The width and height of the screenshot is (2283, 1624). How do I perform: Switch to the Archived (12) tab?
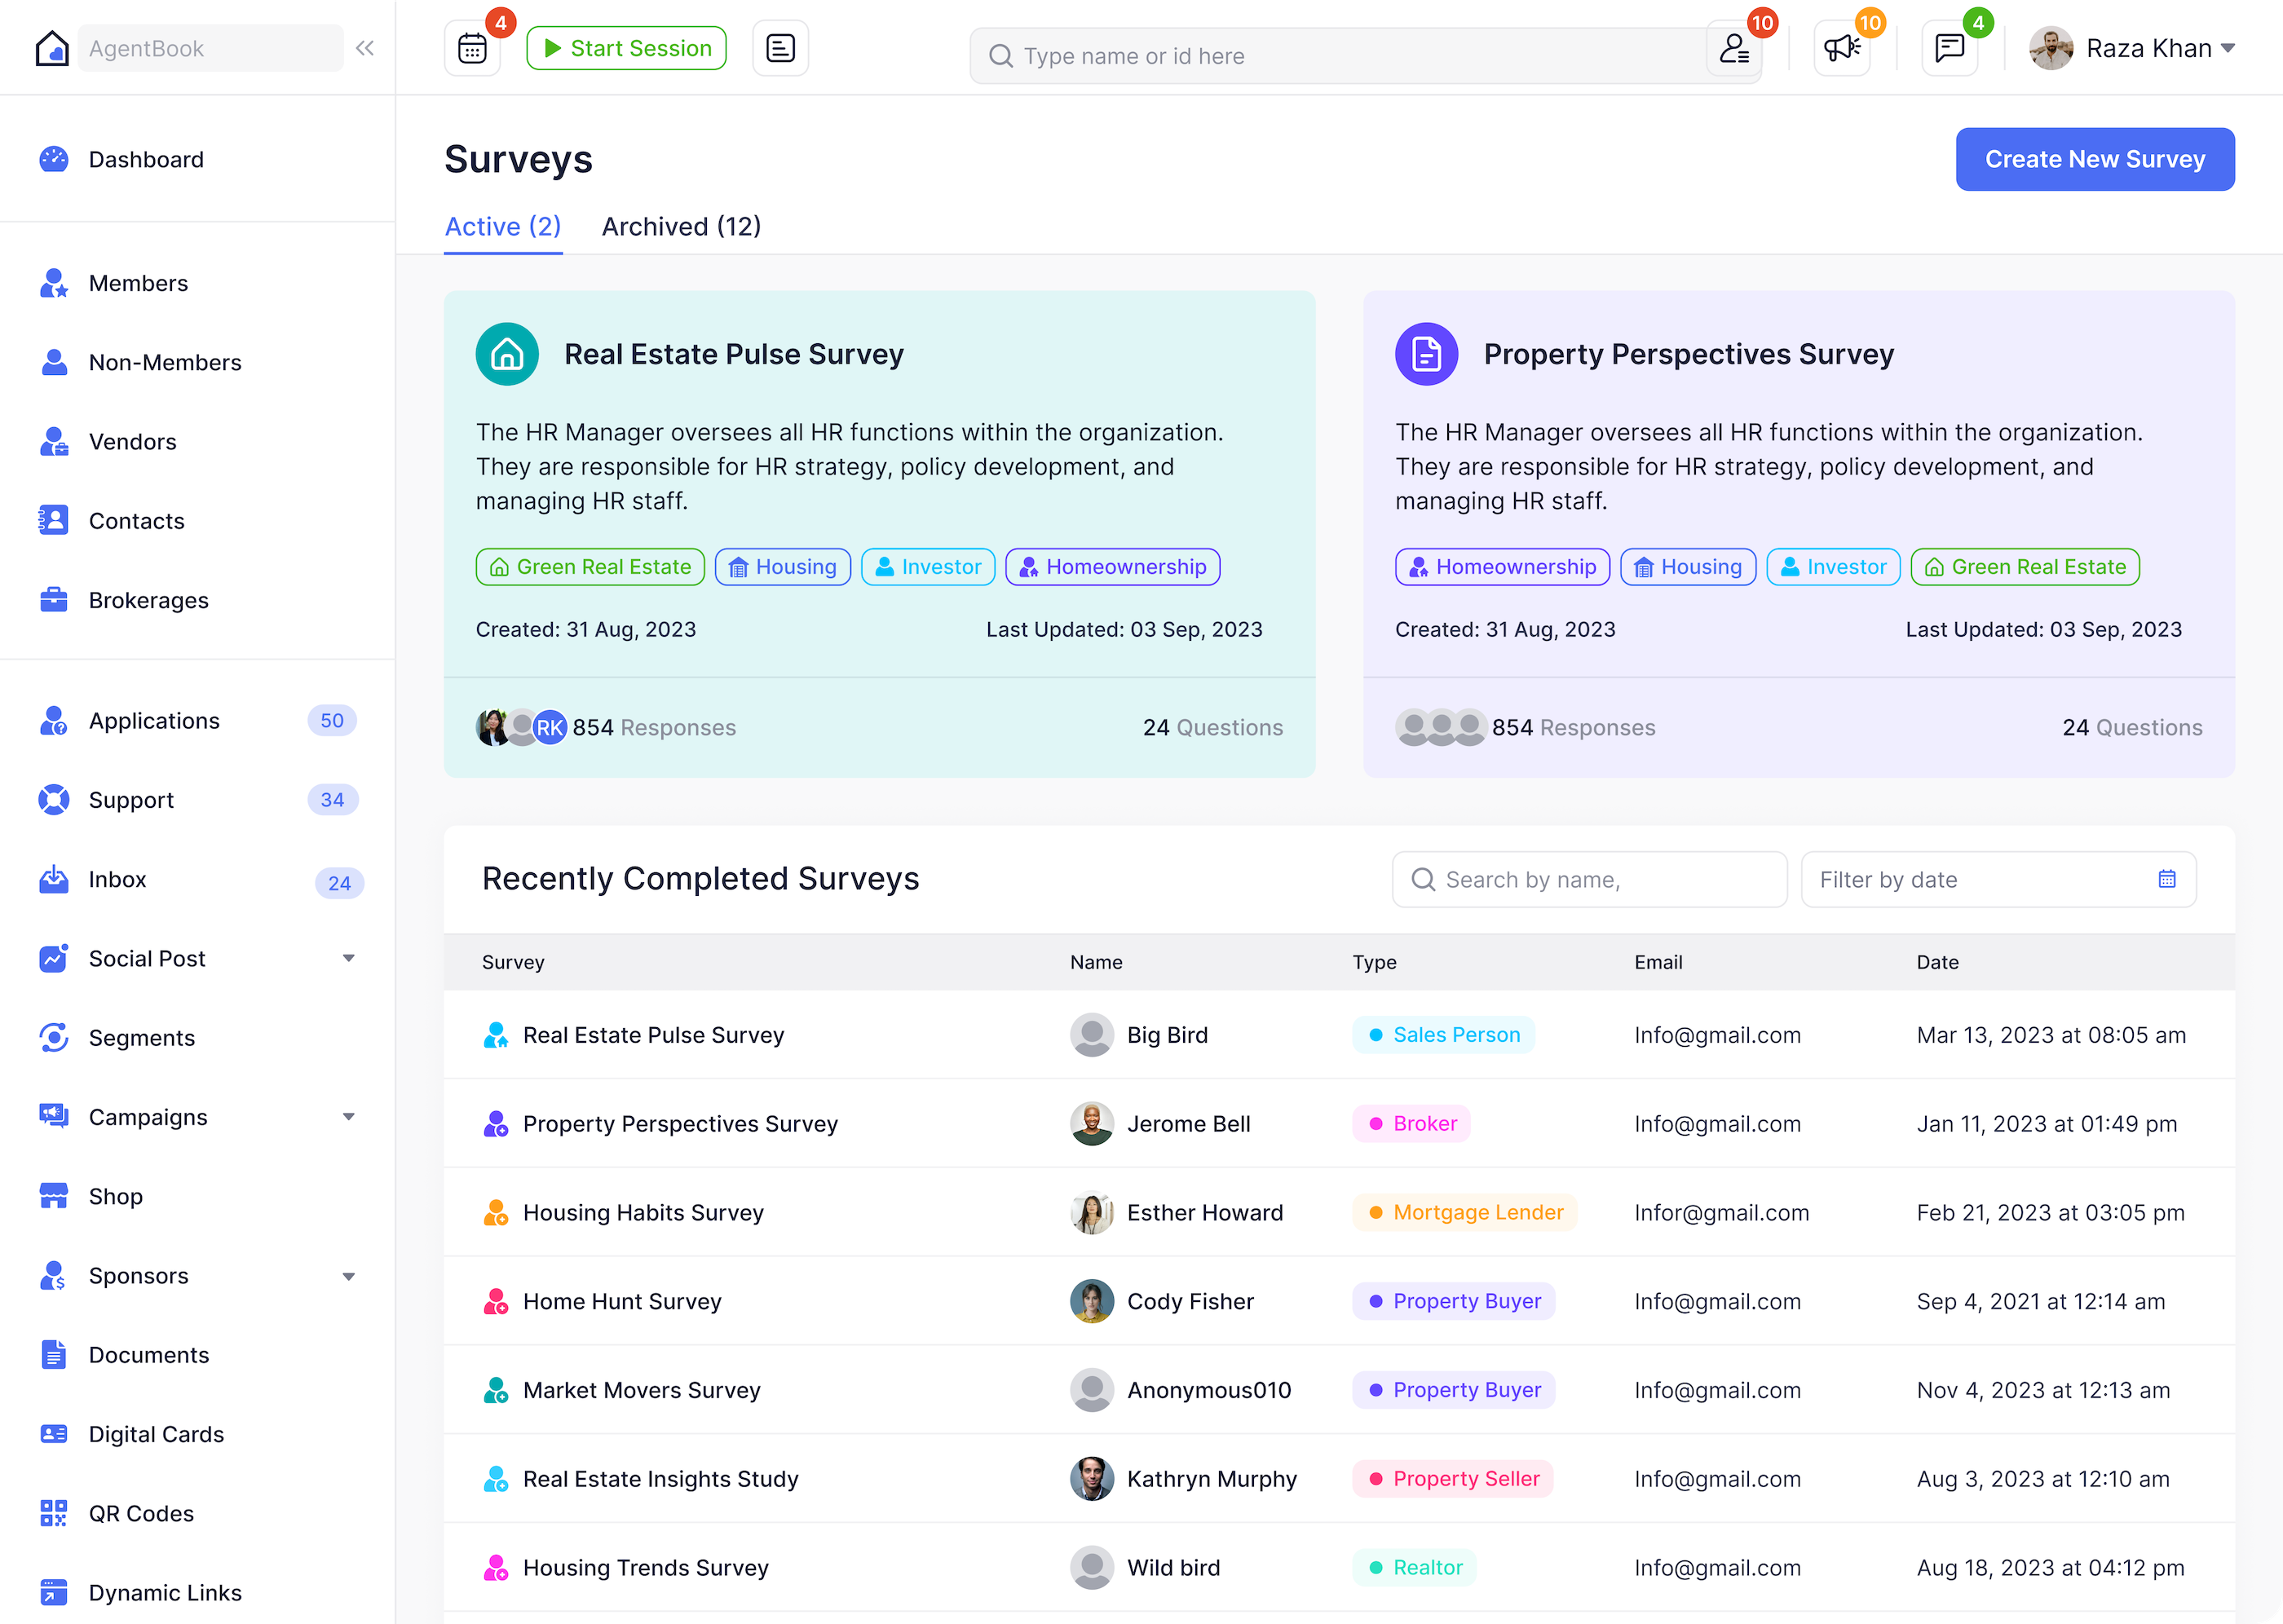coord(681,227)
